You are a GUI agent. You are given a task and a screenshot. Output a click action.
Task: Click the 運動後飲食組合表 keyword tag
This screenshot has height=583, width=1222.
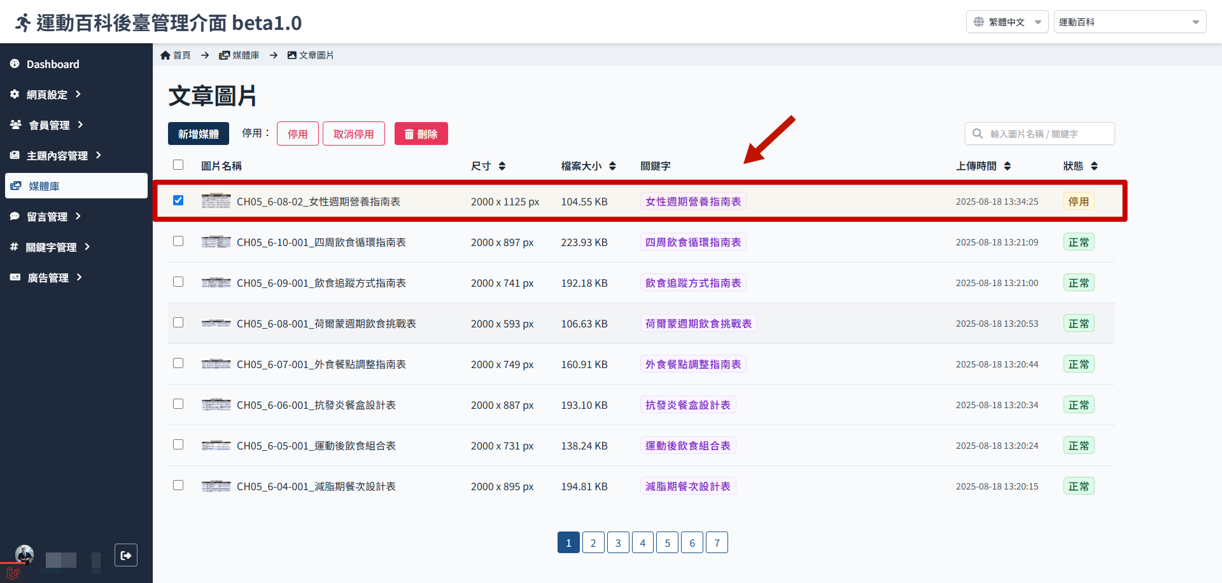click(x=688, y=445)
